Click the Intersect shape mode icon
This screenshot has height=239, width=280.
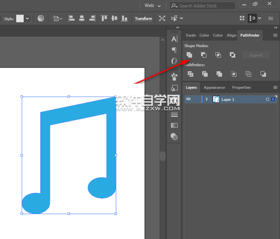point(218,55)
